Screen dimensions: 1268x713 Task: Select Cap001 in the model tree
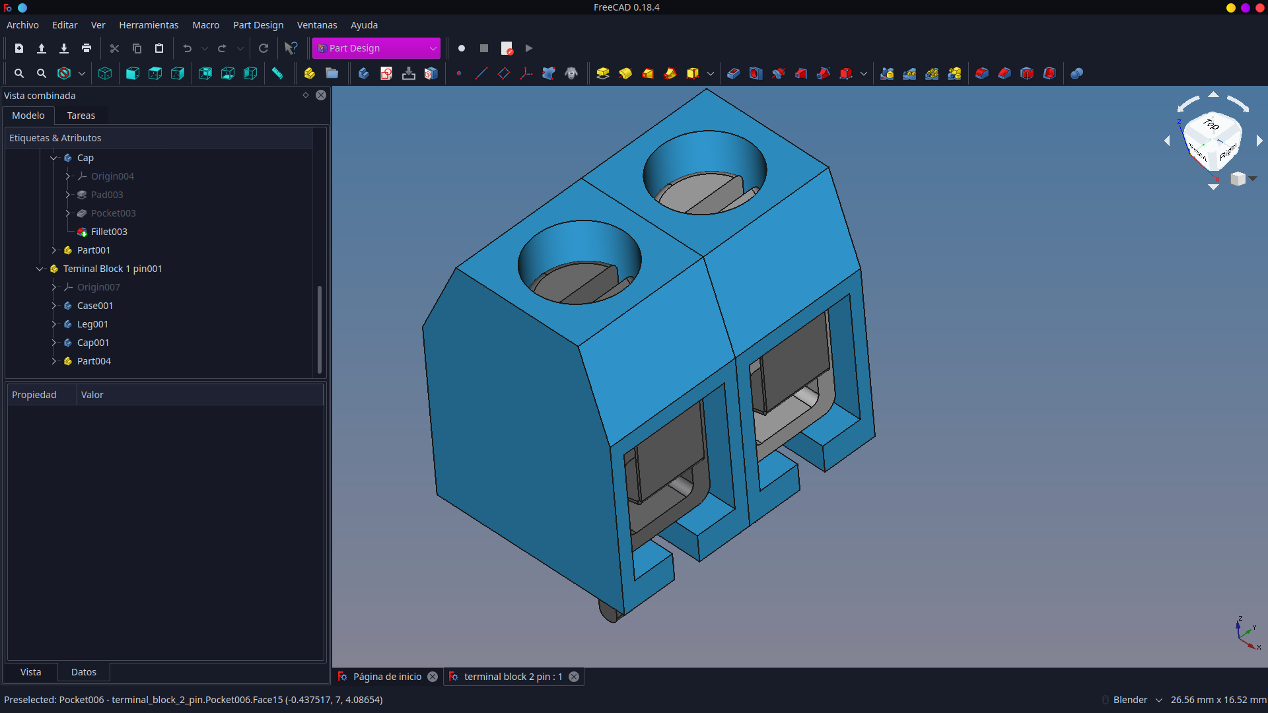coord(93,343)
